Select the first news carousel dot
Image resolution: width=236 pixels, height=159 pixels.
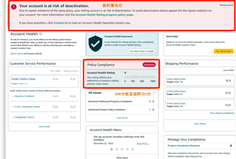coord(112,149)
